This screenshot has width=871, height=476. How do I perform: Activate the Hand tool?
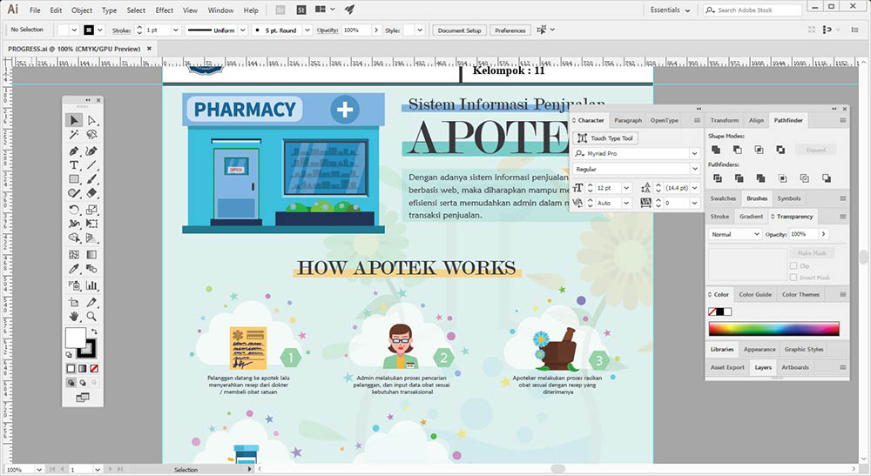pyautogui.click(x=74, y=316)
